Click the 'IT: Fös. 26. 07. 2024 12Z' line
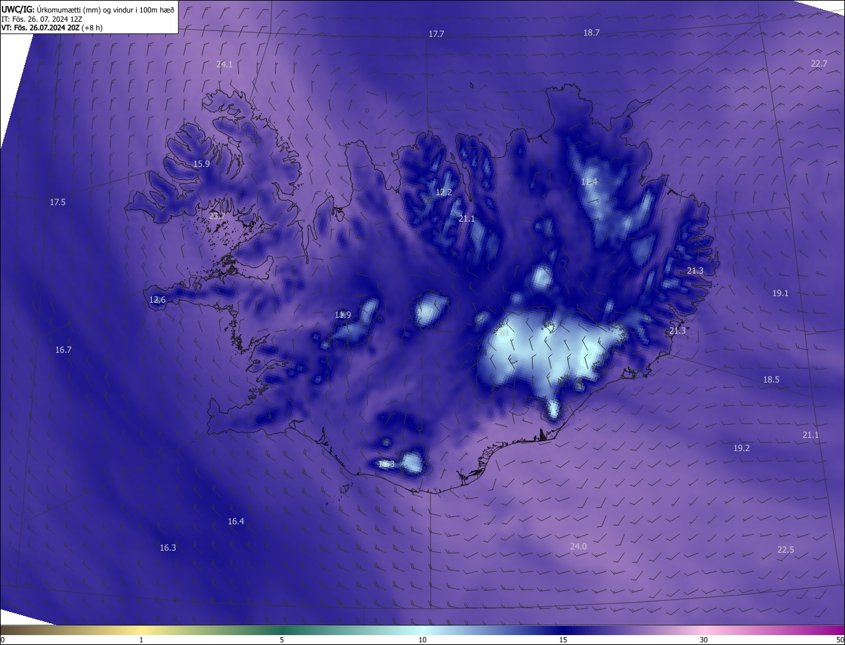Screen dimensions: 845x645 [x=41, y=19]
